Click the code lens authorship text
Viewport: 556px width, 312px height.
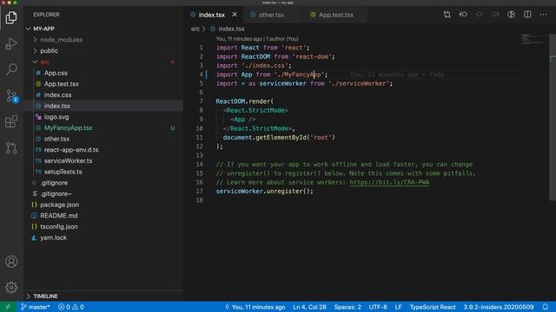coord(257,39)
